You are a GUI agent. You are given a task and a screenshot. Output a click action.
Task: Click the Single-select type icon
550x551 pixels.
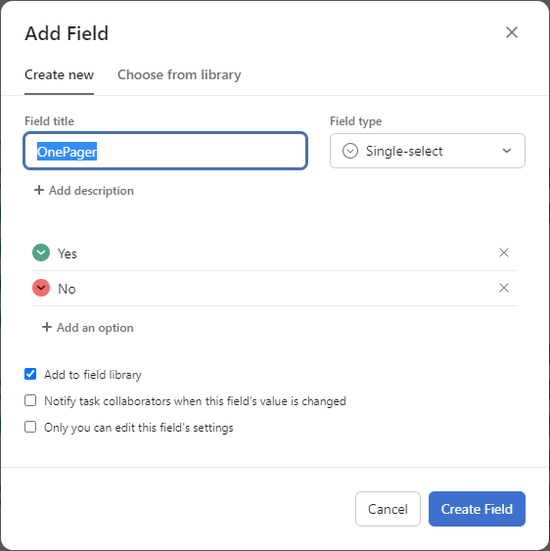coord(350,151)
